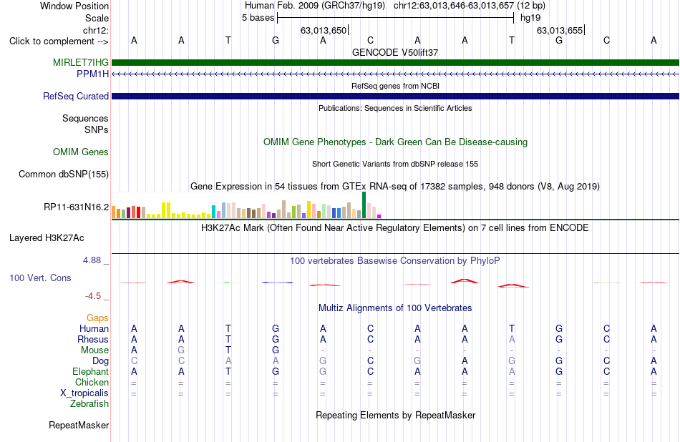Image resolution: width=680 pixels, height=442 pixels.
Task: Click the Rhesus species label
Action: (x=93, y=340)
